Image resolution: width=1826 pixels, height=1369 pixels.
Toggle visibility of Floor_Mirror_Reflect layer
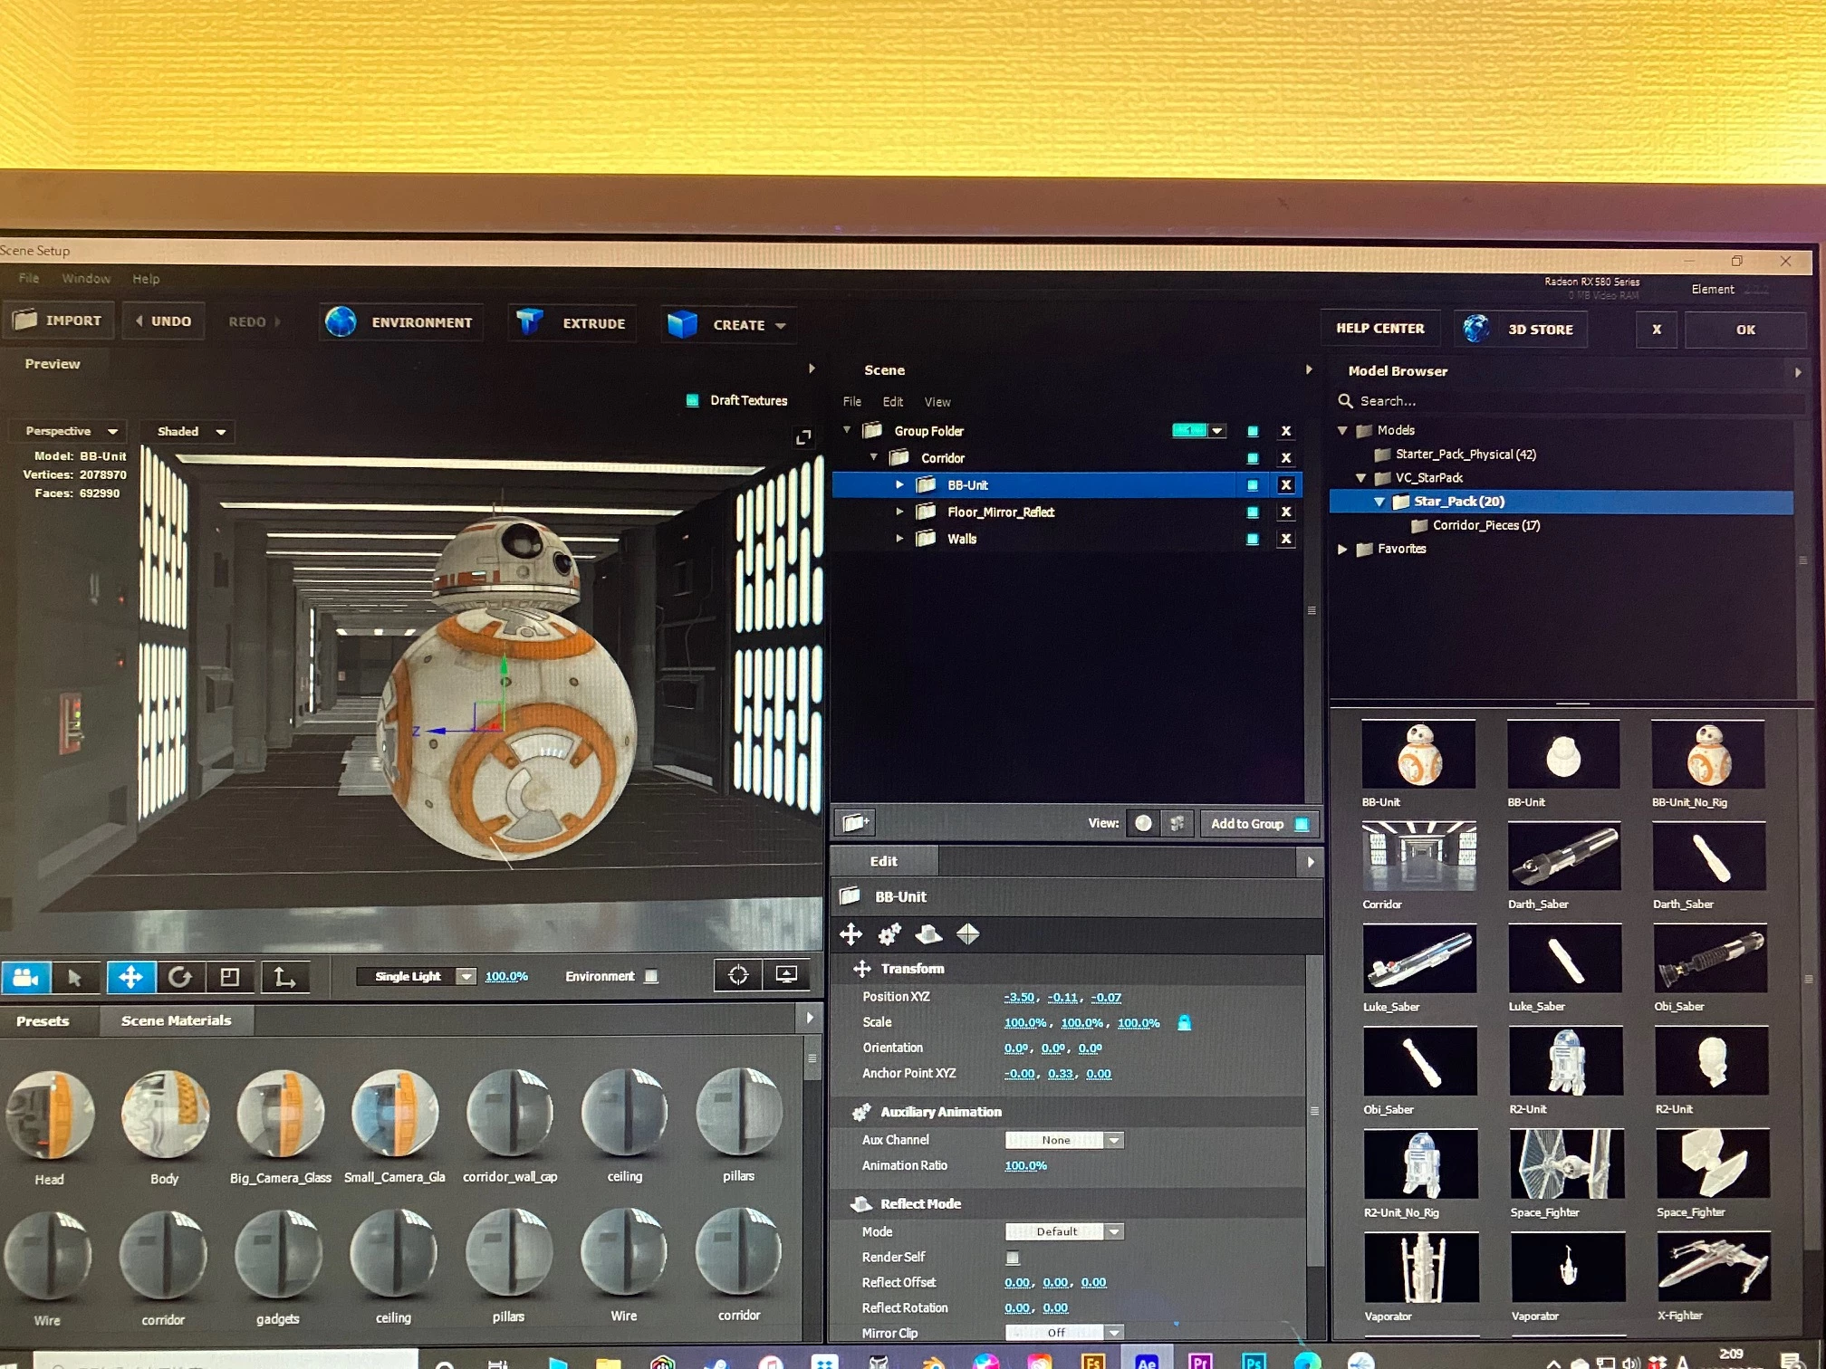[x=1252, y=512]
